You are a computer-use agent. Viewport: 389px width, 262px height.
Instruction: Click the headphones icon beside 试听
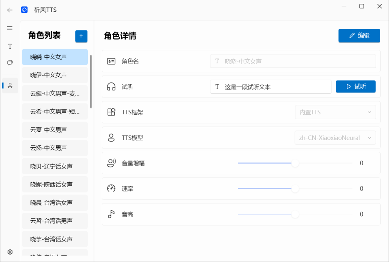tap(111, 86)
